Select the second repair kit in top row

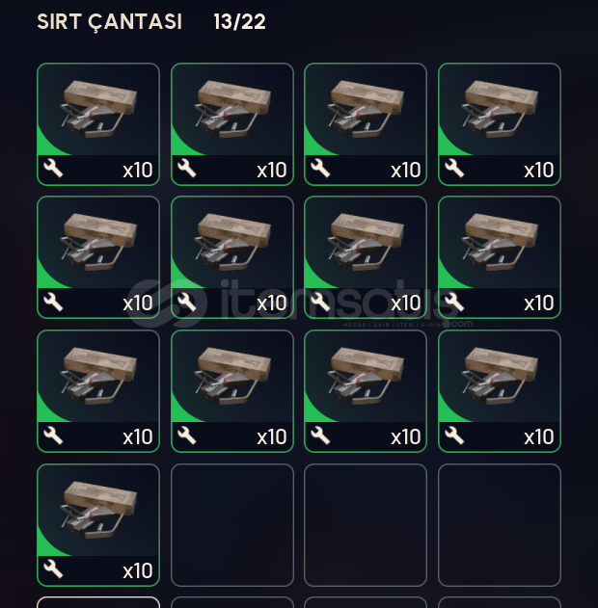(232, 124)
